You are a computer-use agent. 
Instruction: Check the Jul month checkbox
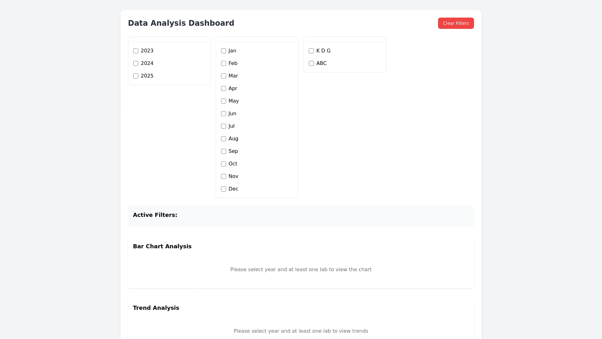point(224,126)
